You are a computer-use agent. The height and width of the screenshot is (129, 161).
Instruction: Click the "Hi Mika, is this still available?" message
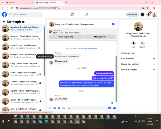coord(67,56)
